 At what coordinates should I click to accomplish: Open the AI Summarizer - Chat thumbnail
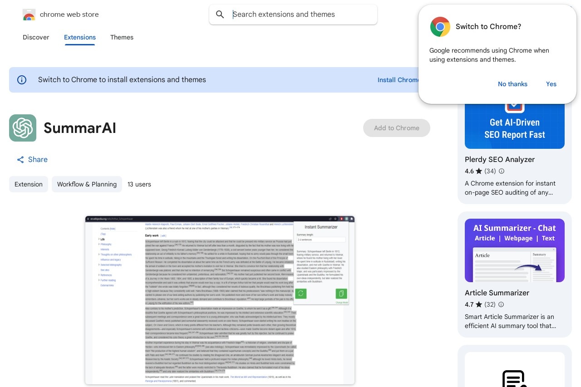click(x=515, y=250)
